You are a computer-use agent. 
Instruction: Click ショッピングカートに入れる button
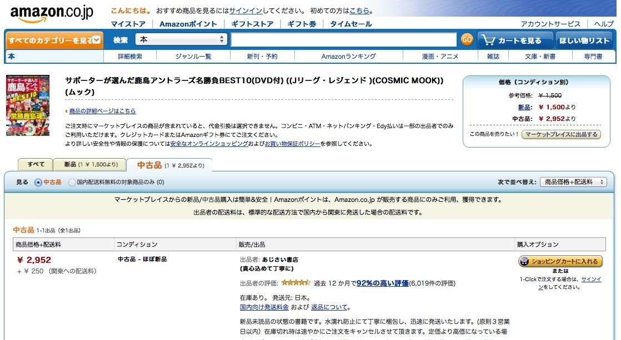pyautogui.click(x=560, y=261)
